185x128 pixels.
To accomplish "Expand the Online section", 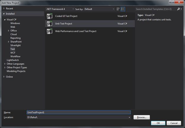I will [4, 77].
